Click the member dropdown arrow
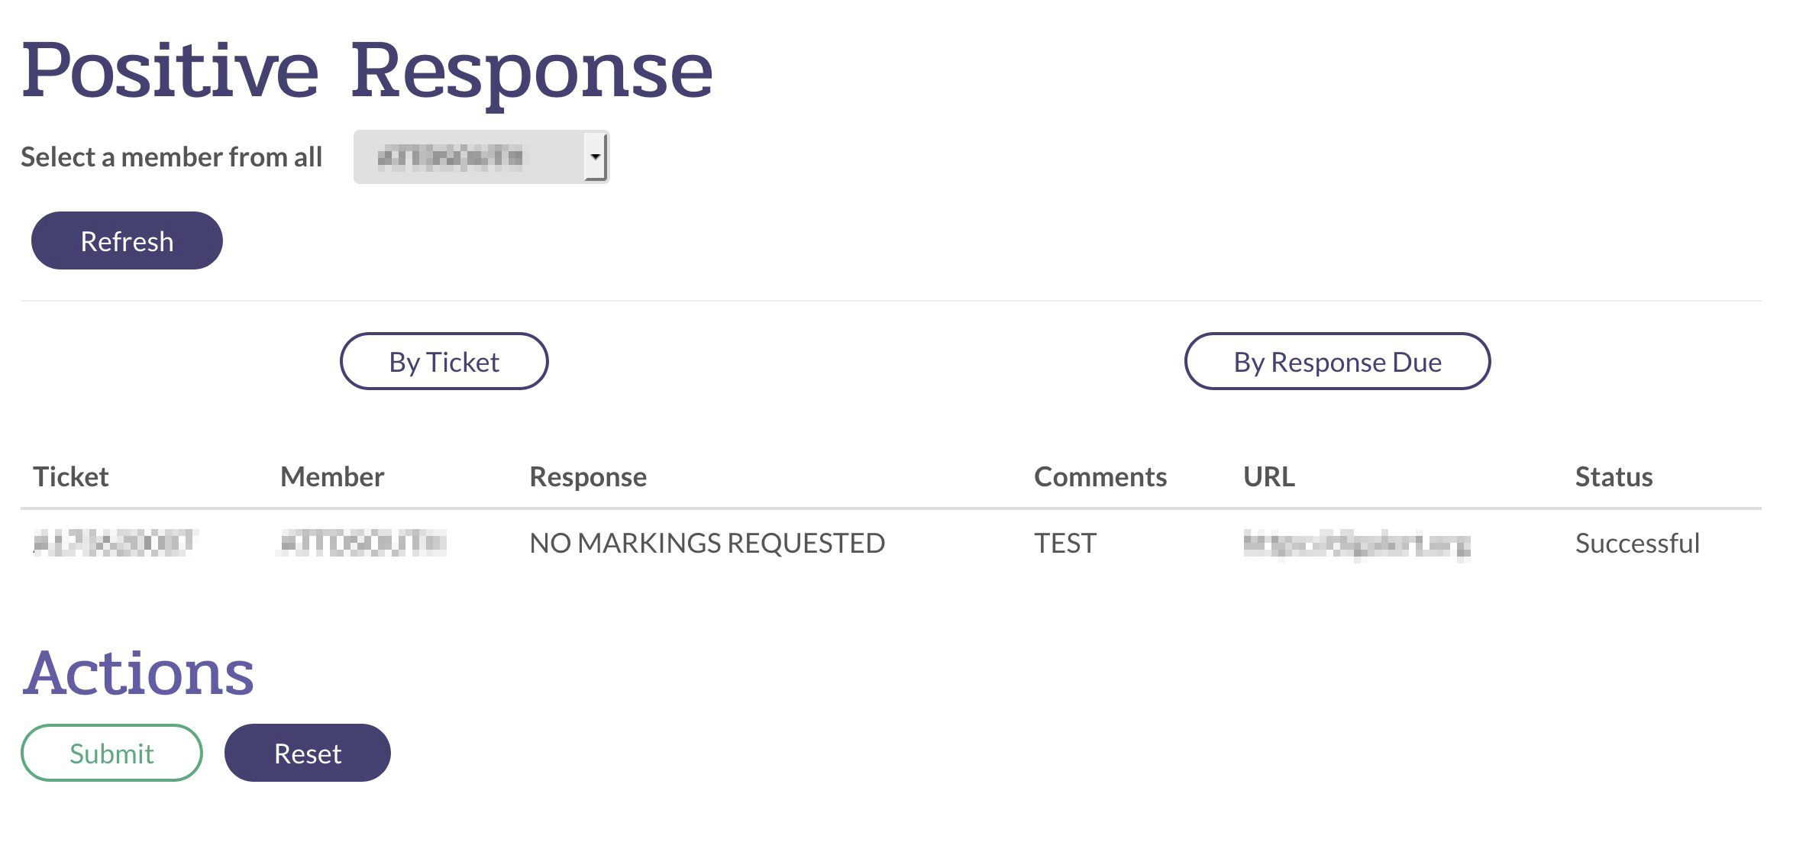This screenshot has height=852, width=1793. (x=595, y=157)
